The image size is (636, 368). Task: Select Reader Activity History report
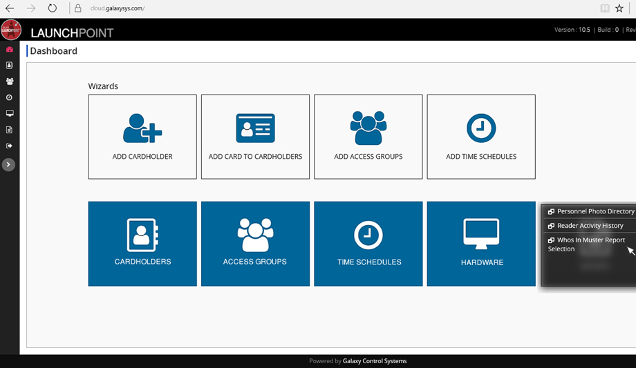point(586,225)
